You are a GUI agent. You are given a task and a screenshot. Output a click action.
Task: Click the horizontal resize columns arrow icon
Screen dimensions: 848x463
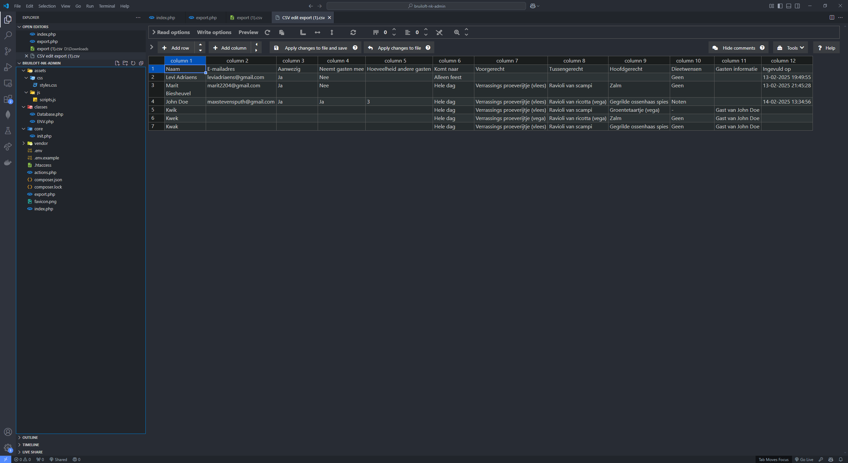coord(317,32)
